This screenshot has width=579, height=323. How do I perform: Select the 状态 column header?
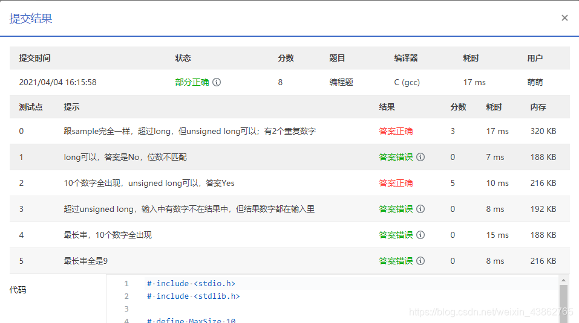click(183, 58)
